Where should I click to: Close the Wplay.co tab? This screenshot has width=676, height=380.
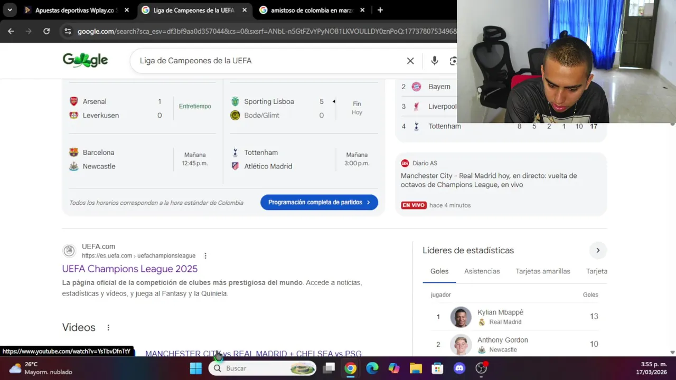tap(127, 10)
